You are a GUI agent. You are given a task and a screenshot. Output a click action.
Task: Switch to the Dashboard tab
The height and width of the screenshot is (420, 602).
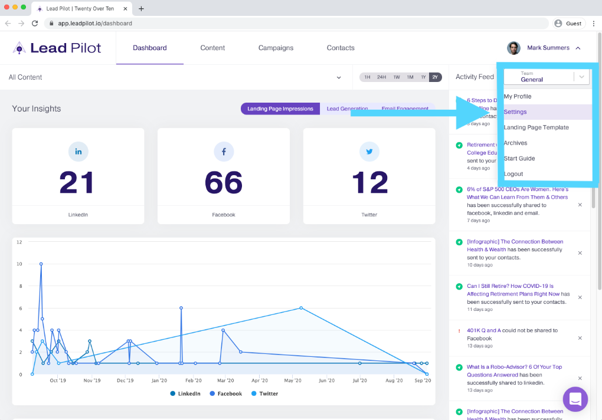pyautogui.click(x=150, y=48)
